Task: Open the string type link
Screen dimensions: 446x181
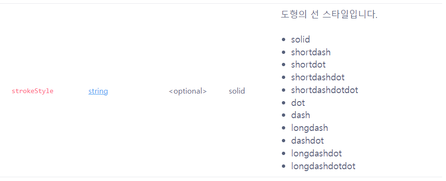Action: 98,91
